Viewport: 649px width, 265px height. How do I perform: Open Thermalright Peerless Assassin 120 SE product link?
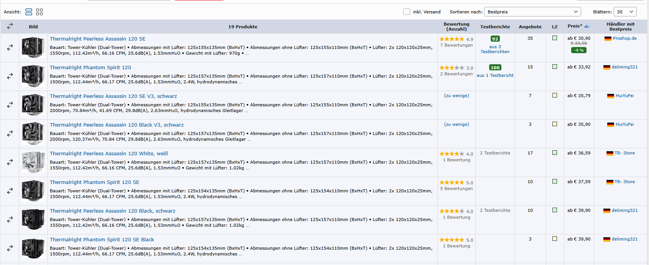pos(98,39)
